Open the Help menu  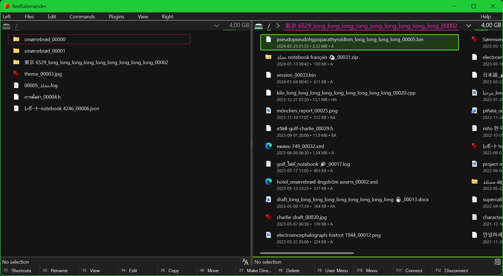[486, 17]
